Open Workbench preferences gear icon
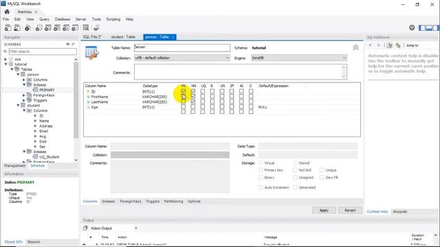The image size is (440, 247). click(x=412, y=27)
